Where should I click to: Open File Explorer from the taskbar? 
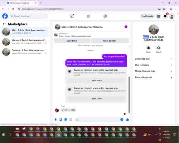pyautogui.click(x=17, y=129)
